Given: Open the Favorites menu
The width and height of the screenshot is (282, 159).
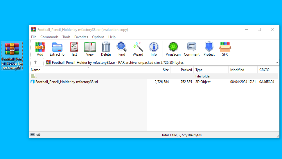Looking at the screenshot, I should pyautogui.click(x=81, y=37).
